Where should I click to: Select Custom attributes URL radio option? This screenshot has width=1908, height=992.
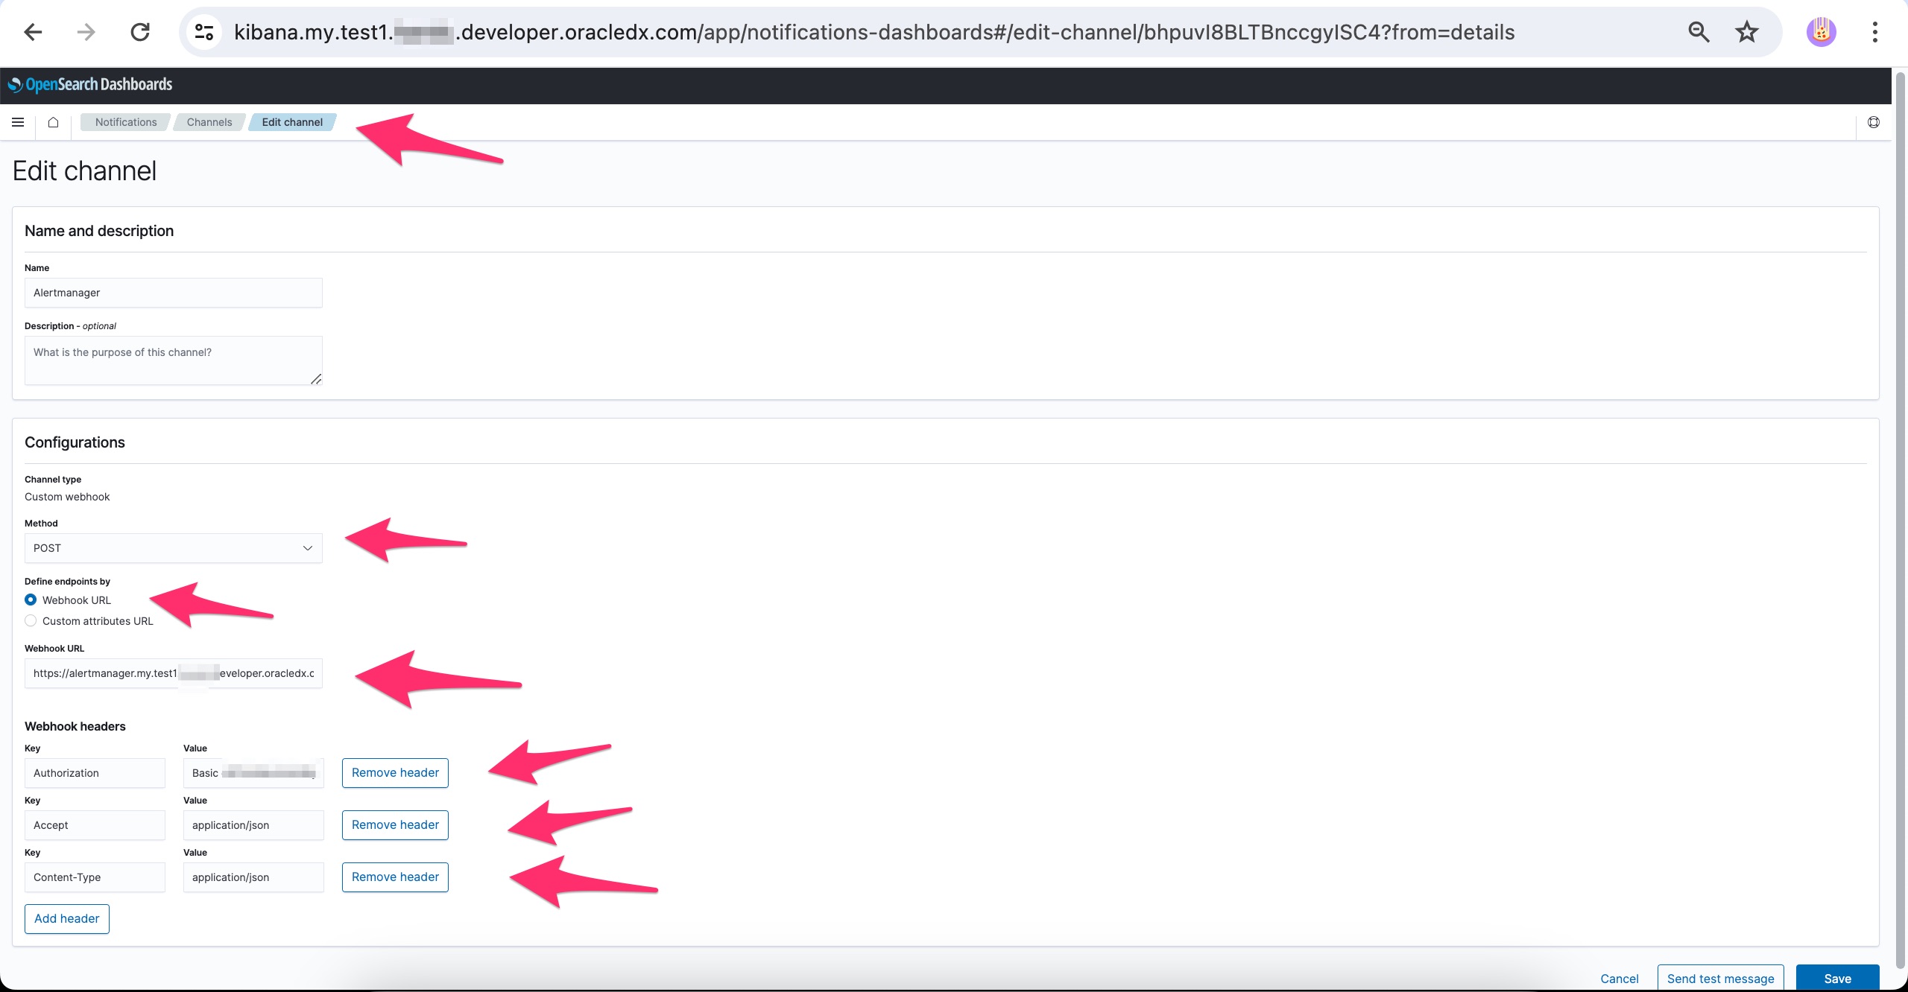click(x=31, y=620)
